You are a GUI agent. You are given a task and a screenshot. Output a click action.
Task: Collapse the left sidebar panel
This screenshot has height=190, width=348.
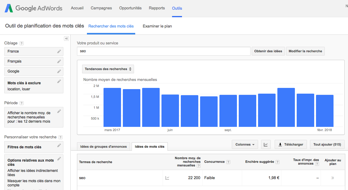click(x=66, y=38)
